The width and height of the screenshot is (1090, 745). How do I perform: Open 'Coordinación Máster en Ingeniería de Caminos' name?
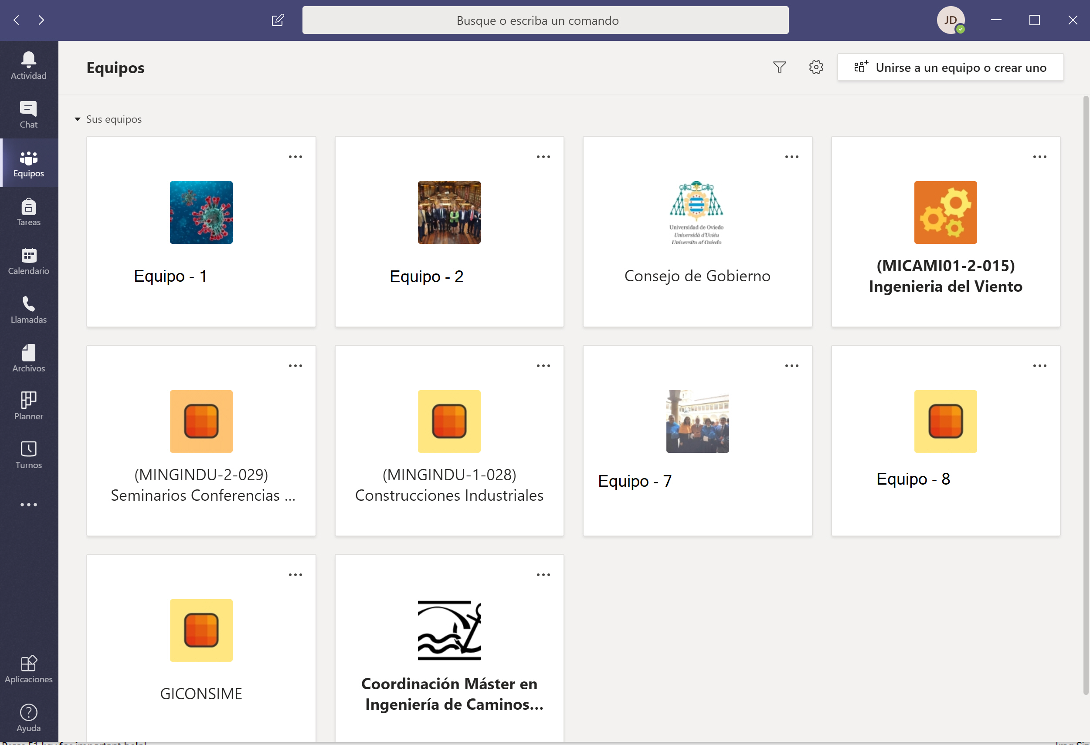[x=452, y=694]
